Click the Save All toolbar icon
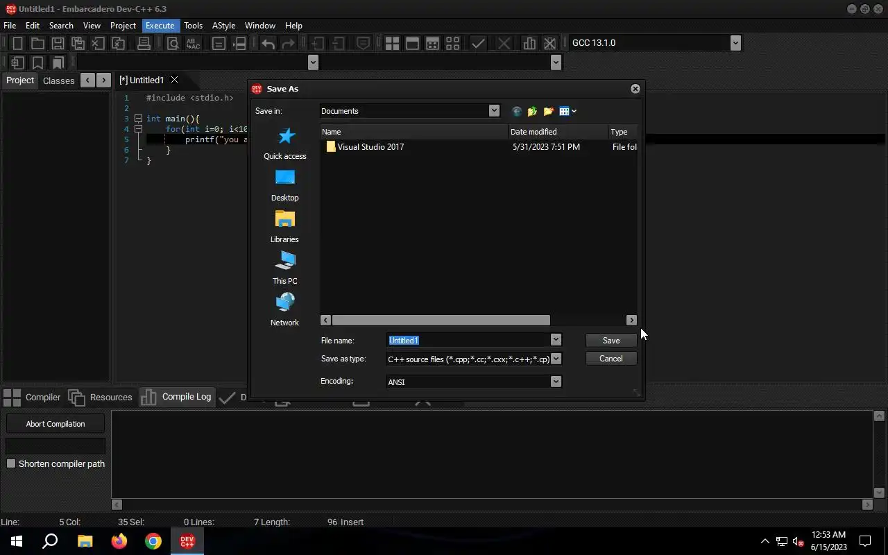The image size is (888, 555). coord(78,43)
